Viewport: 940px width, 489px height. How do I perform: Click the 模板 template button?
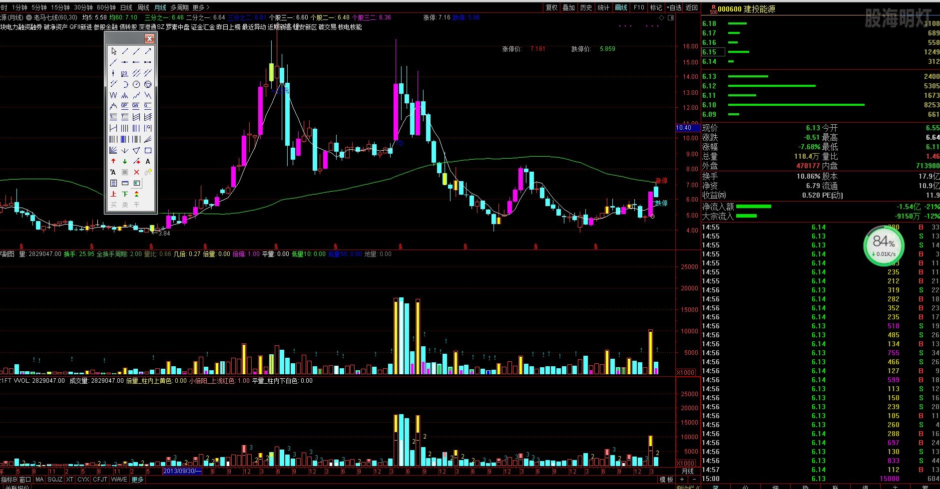point(666,480)
